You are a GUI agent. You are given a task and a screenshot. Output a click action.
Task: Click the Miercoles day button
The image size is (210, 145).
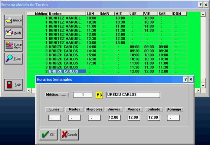94,109
